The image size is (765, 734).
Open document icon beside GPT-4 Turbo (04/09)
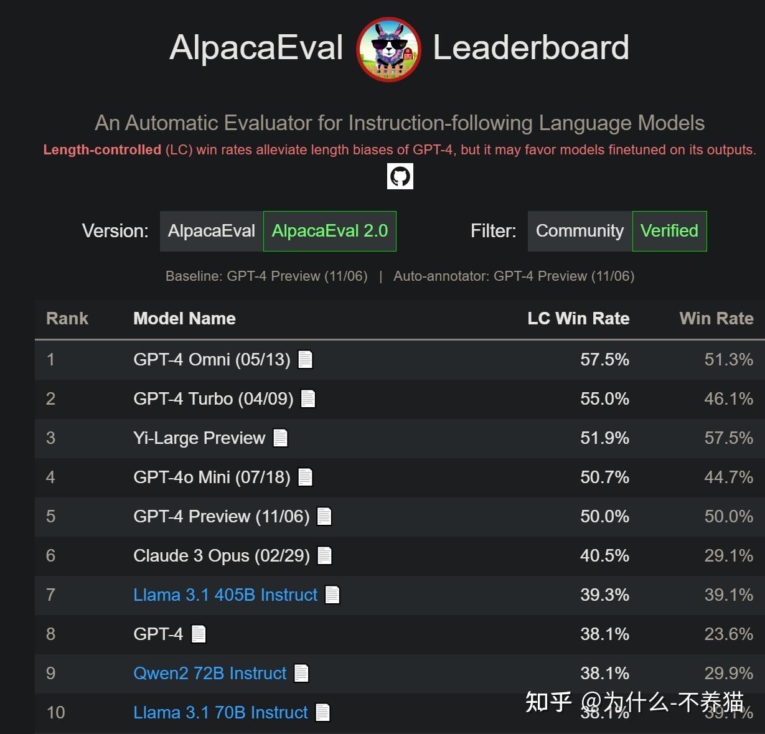coord(308,398)
